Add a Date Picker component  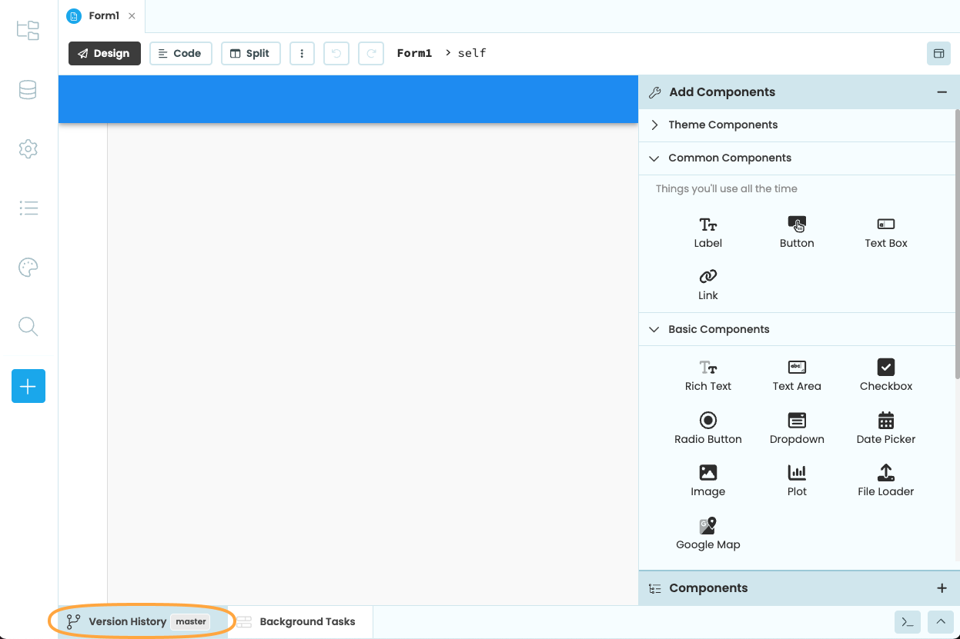(885, 428)
